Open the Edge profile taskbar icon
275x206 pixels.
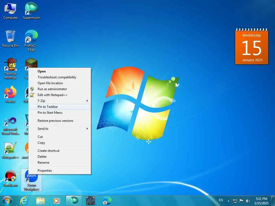point(107,201)
